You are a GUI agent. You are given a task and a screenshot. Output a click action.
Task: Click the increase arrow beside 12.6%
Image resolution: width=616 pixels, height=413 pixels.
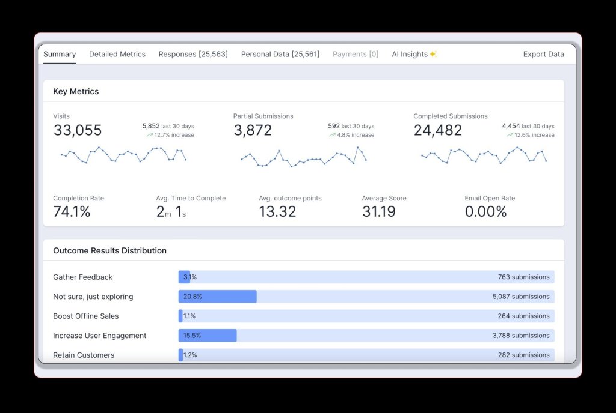(511, 135)
